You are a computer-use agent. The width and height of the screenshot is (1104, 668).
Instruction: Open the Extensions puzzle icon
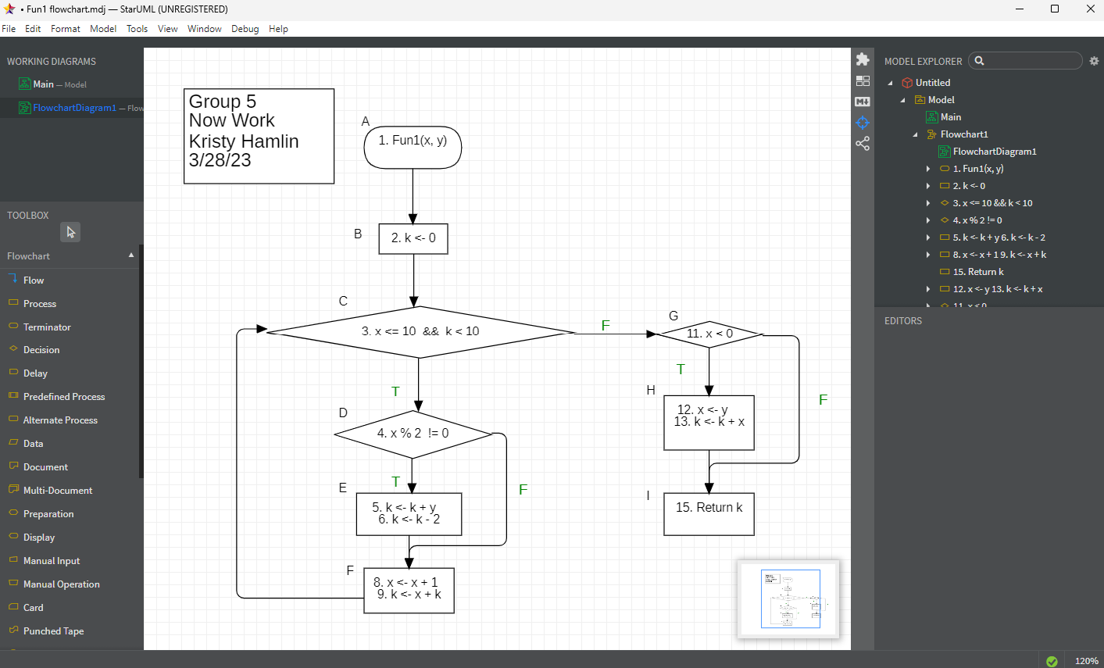click(863, 59)
